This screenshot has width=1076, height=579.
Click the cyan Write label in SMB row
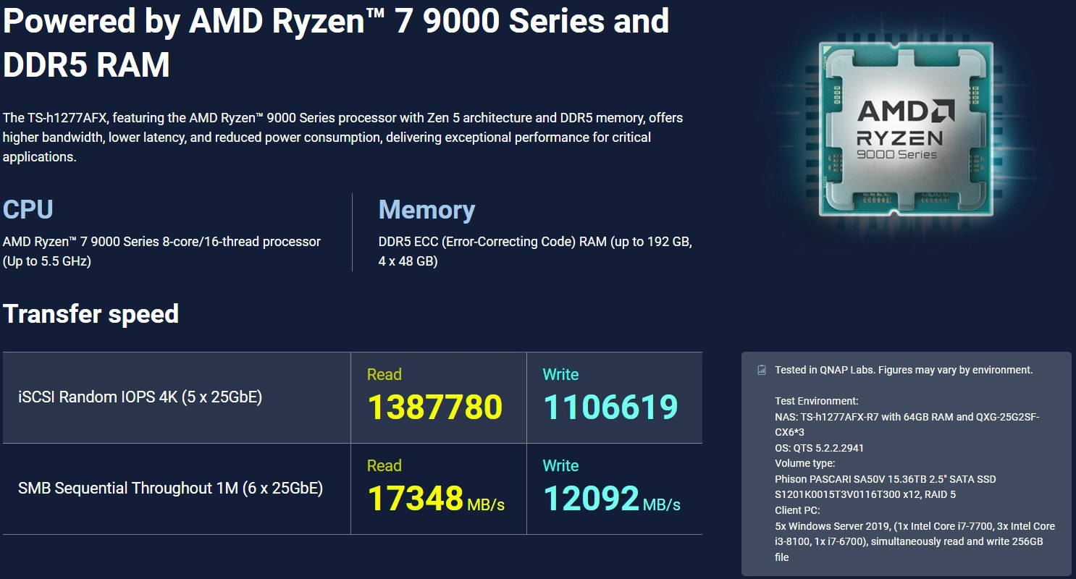(x=560, y=465)
